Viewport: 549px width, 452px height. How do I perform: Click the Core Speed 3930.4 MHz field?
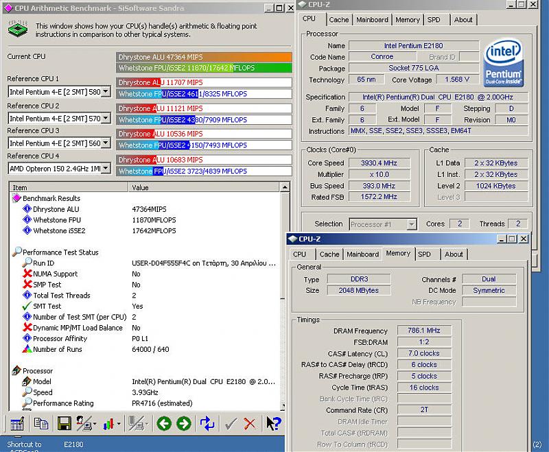pyautogui.click(x=379, y=163)
